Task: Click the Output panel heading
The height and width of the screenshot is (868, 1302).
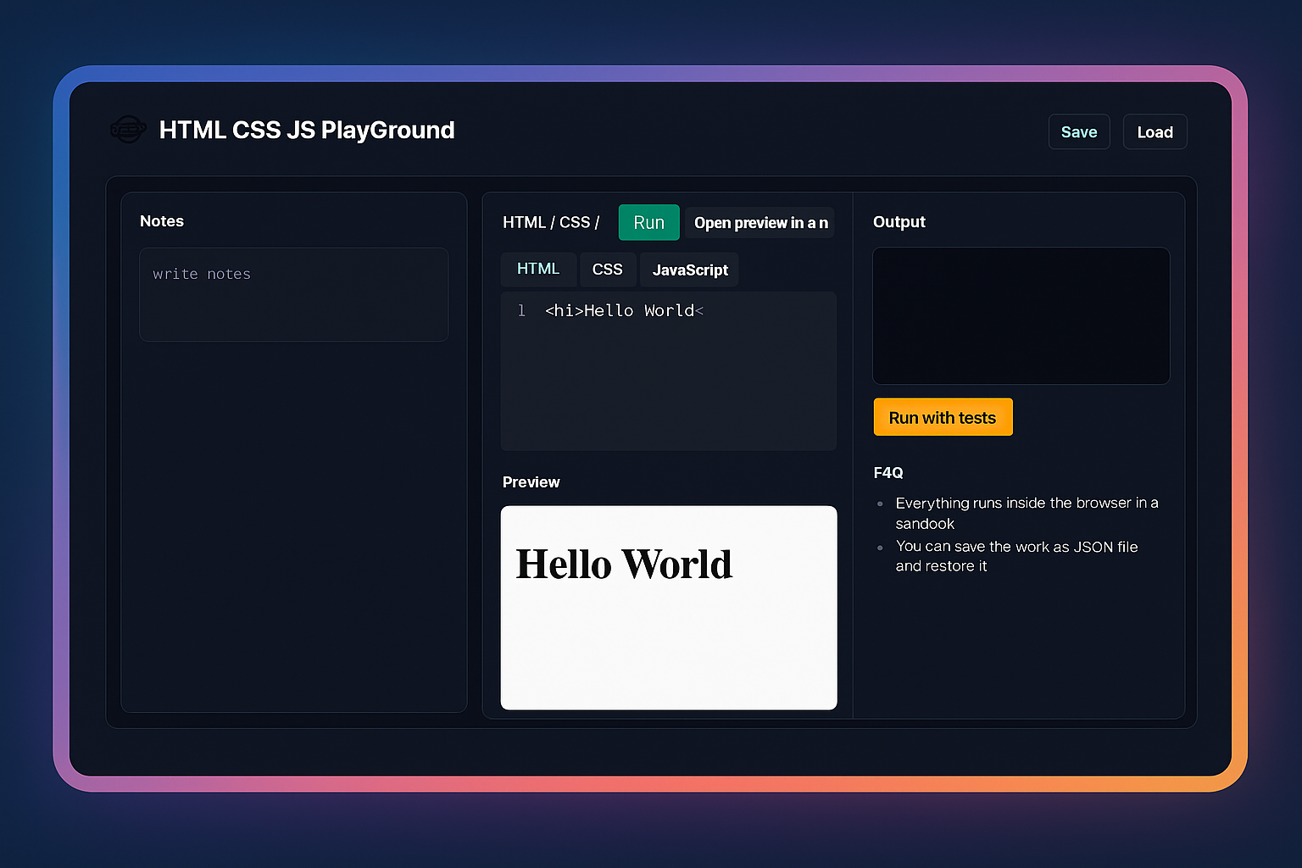Action: (899, 222)
